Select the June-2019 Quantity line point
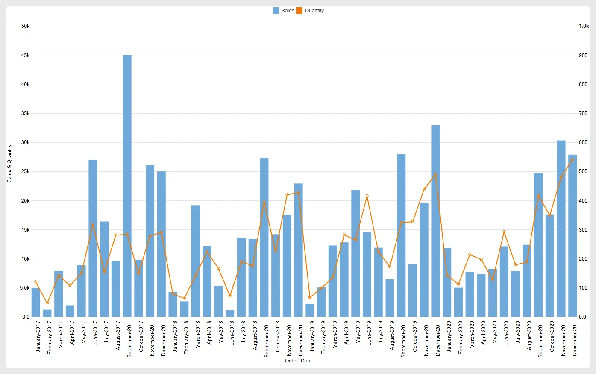Viewport: 596px width, 374px height. tap(367, 196)
